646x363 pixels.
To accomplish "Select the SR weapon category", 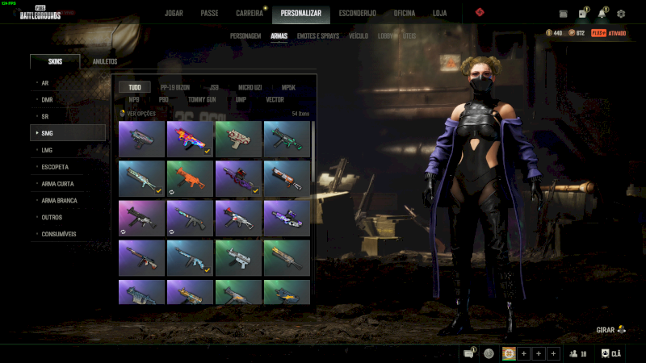I will tap(68, 116).
